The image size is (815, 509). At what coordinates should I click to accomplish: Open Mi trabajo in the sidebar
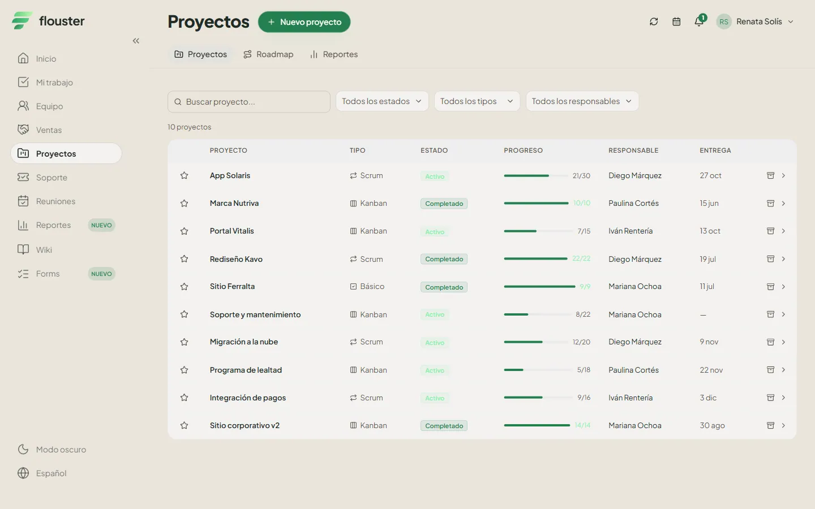pyautogui.click(x=66, y=82)
